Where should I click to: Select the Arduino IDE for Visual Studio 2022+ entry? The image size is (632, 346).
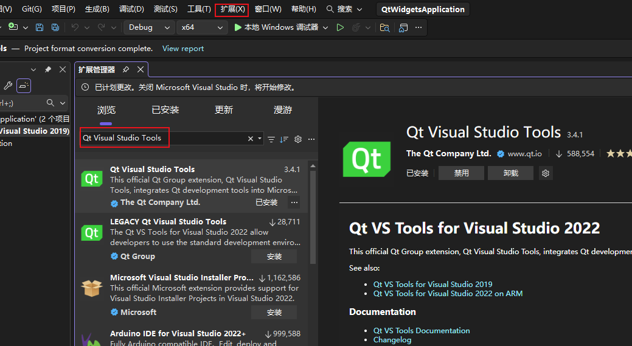point(191,336)
